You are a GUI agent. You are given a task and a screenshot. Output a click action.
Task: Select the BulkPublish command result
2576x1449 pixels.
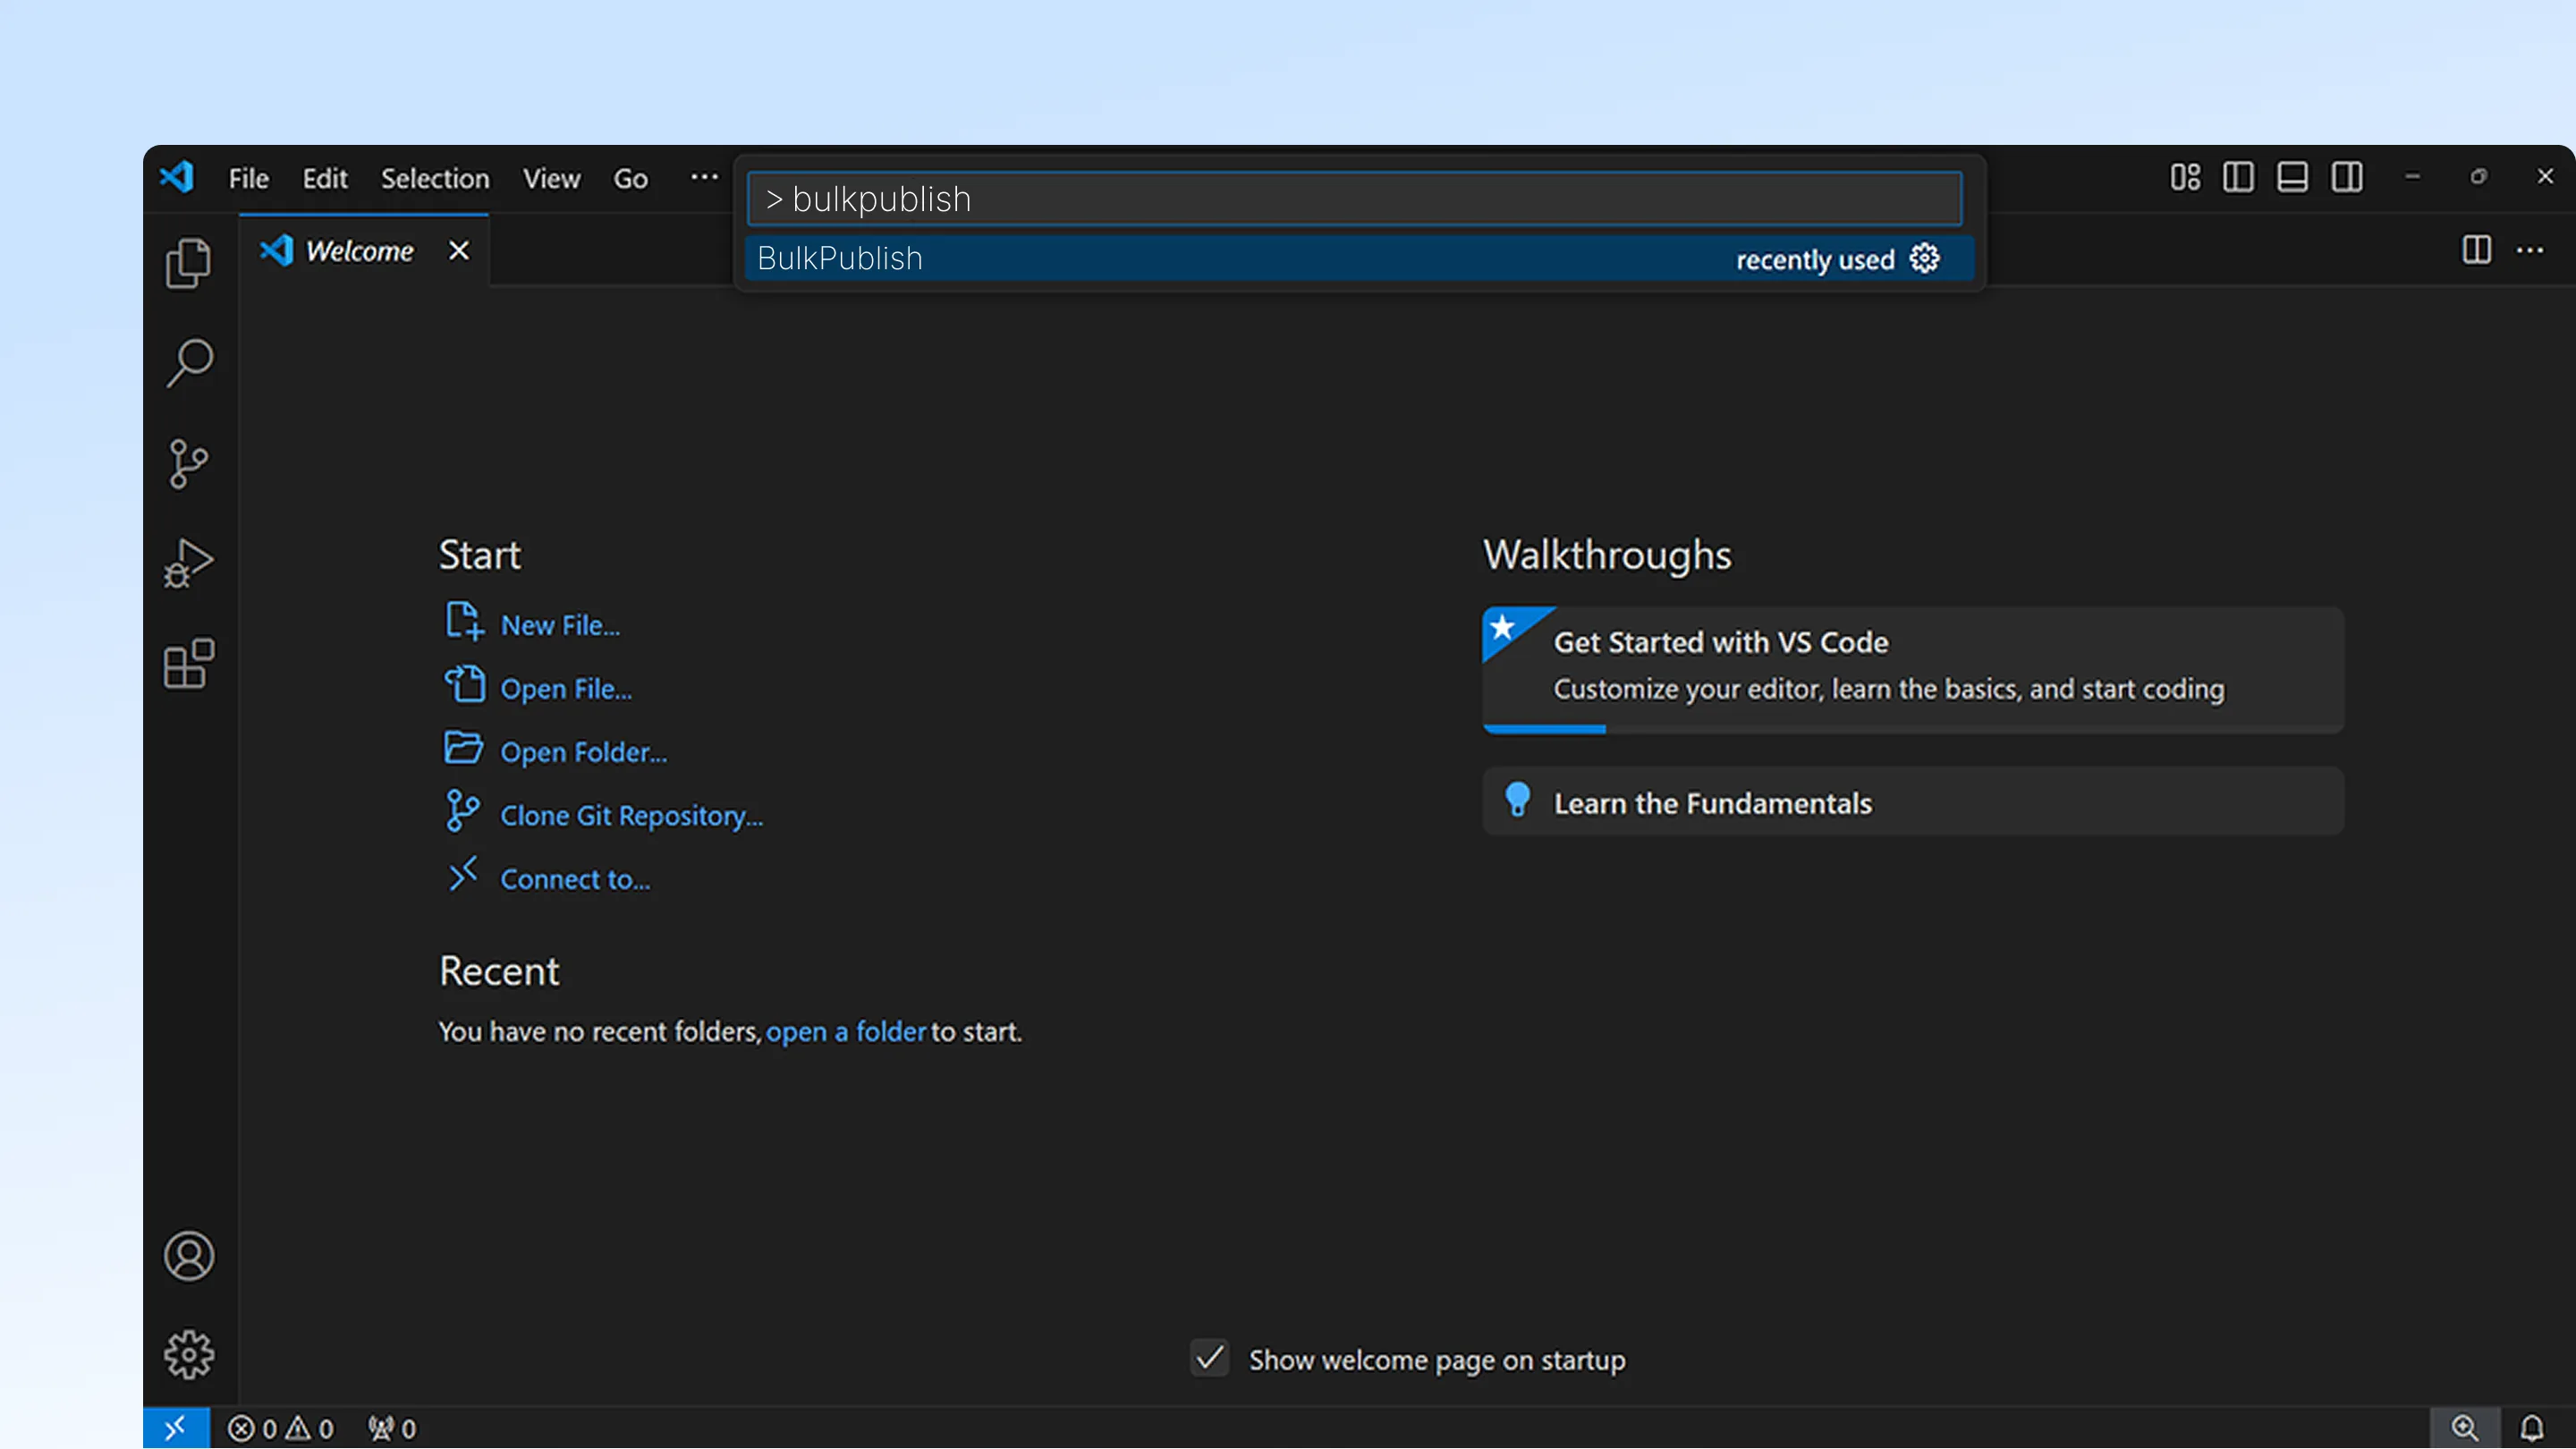[1360, 258]
